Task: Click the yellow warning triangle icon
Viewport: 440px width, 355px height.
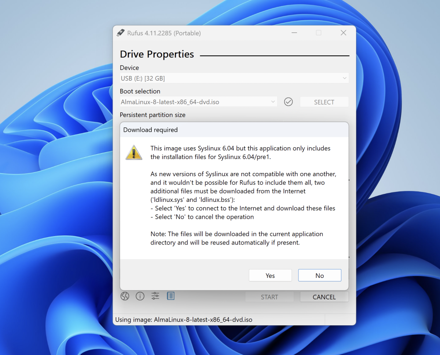Action: (x=134, y=152)
